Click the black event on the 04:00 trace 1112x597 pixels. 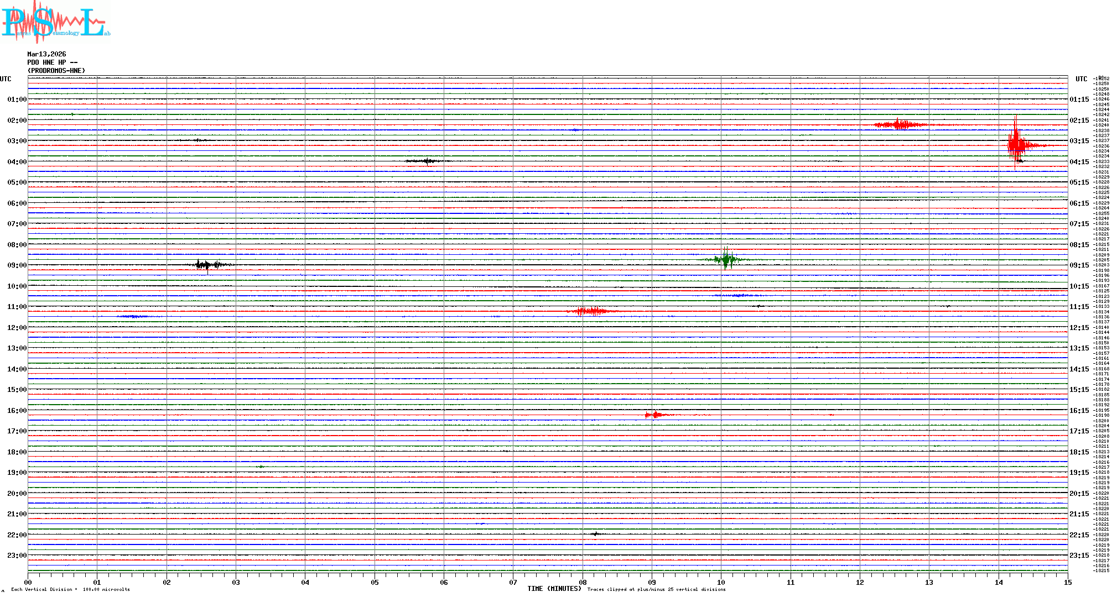coord(427,161)
